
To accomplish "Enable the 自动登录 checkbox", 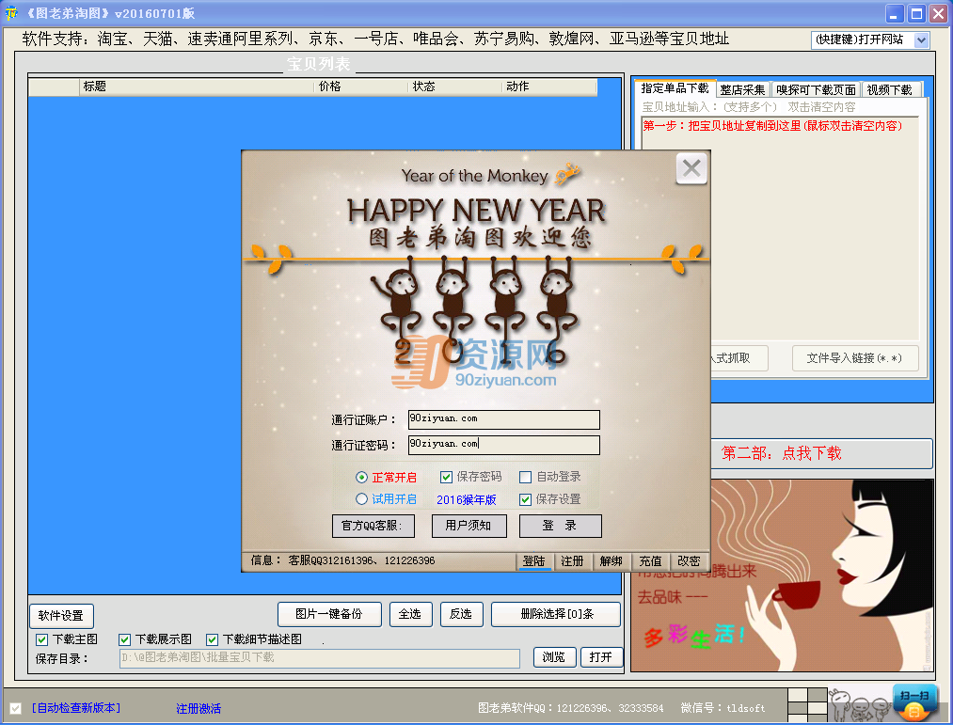I will 526,477.
